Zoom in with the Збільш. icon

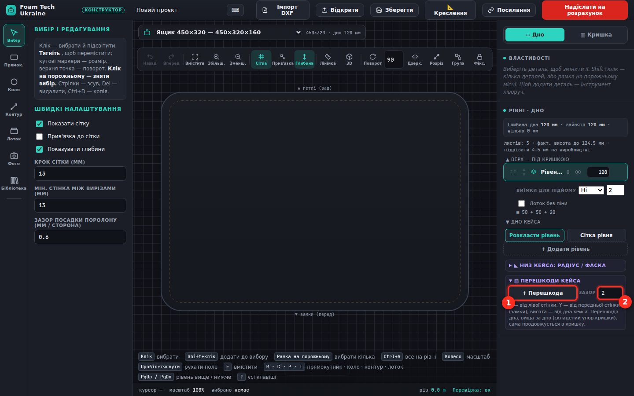click(216, 59)
